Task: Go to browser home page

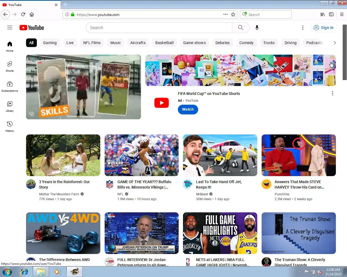Action: (32, 14)
